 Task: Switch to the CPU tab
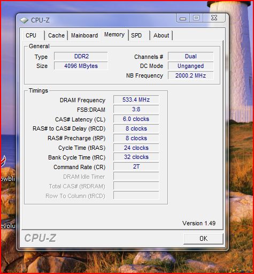coord(33,35)
